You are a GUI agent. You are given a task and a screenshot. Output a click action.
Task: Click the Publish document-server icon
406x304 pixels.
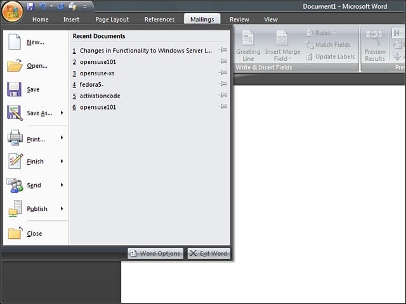pos(15,208)
